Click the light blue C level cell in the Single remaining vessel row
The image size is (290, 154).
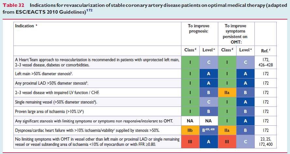click(x=209, y=102)
